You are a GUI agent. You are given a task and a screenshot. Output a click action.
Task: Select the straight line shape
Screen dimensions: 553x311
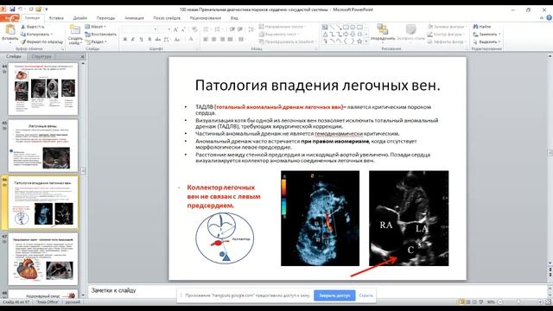point(332,27)
